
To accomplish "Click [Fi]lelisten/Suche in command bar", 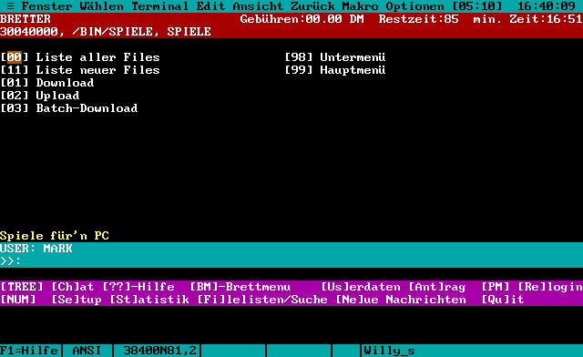I will [x=262, y=300].
